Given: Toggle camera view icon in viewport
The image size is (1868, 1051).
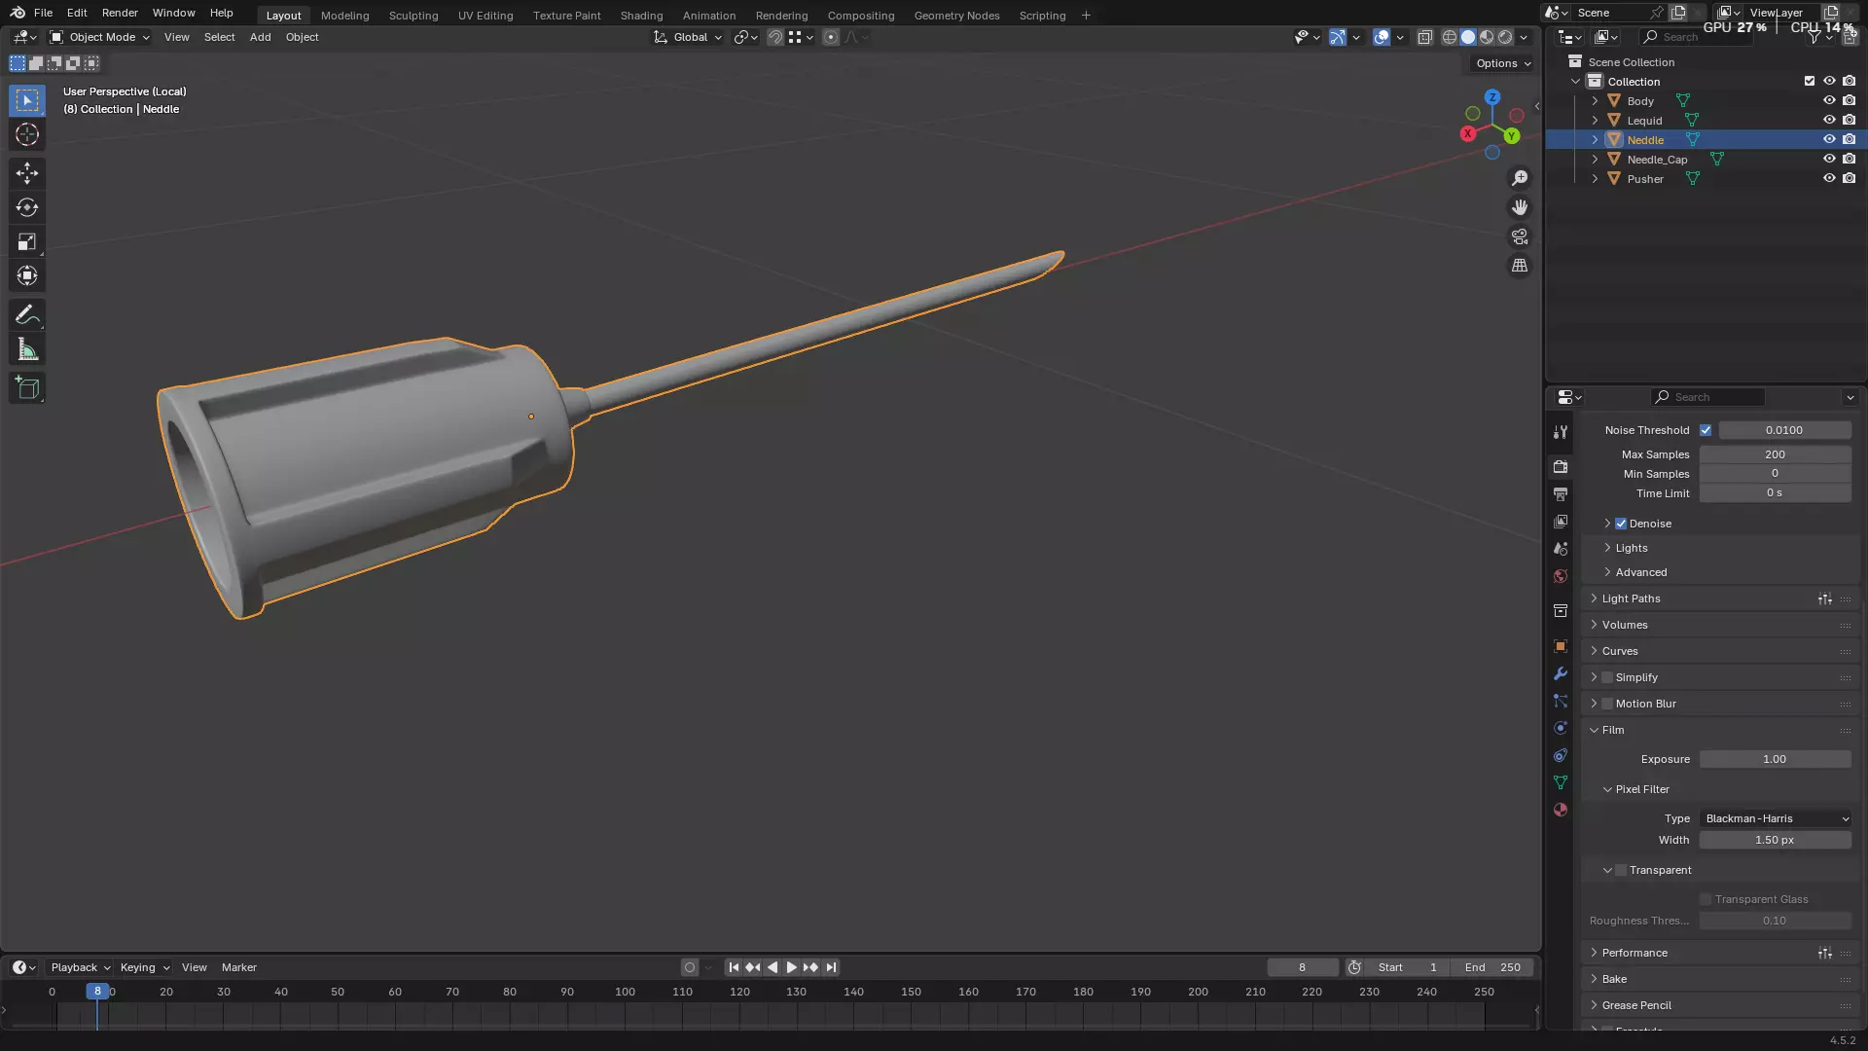Looking at the screenshot, I should (x=1520, y=236).
